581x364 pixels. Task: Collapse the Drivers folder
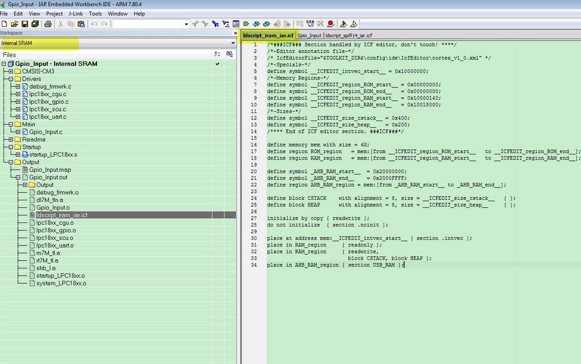pos(10,79)
